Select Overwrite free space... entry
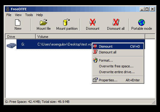Image resolution: width=160 pixels, height=112 pixels. 118,66
